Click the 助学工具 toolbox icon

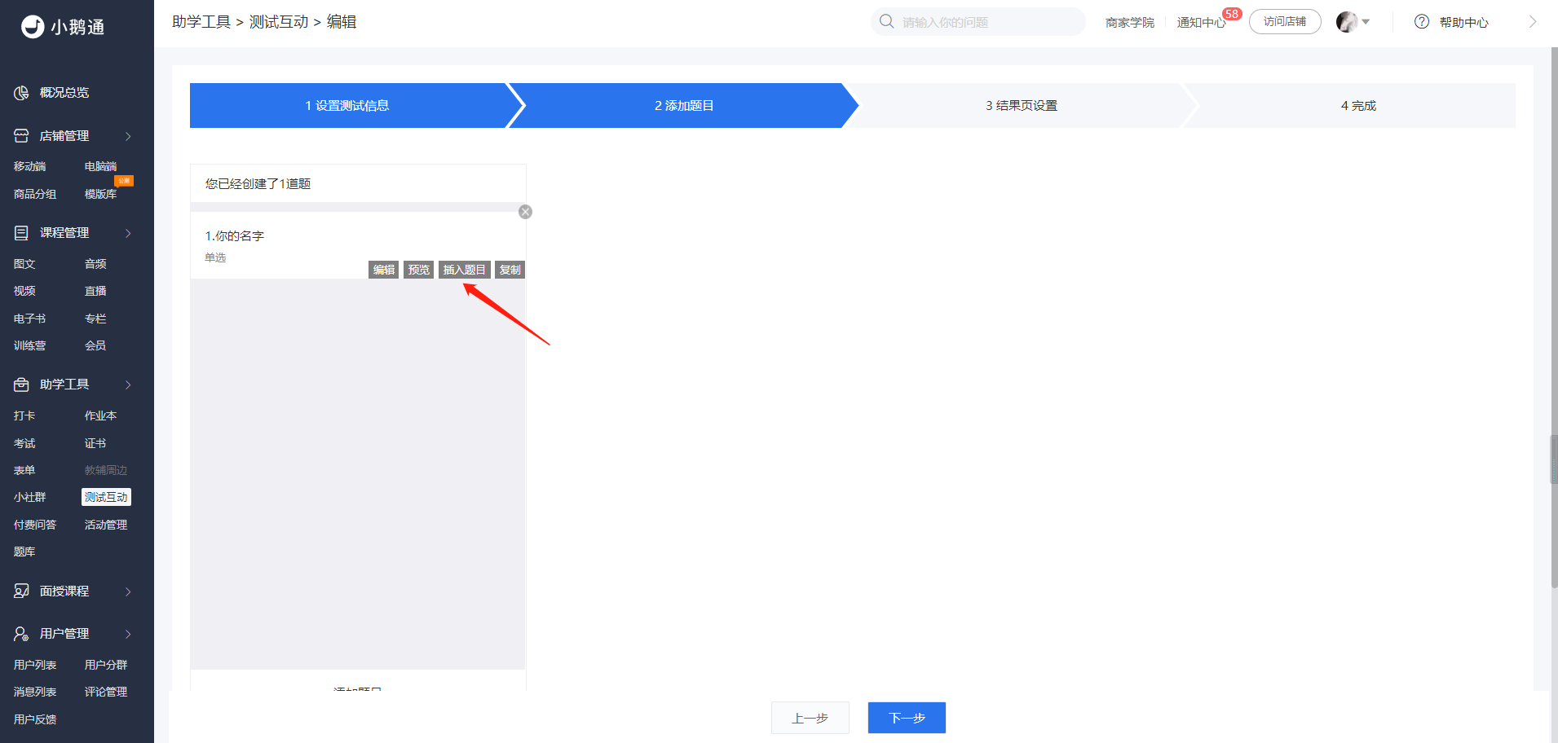(21, 385)
